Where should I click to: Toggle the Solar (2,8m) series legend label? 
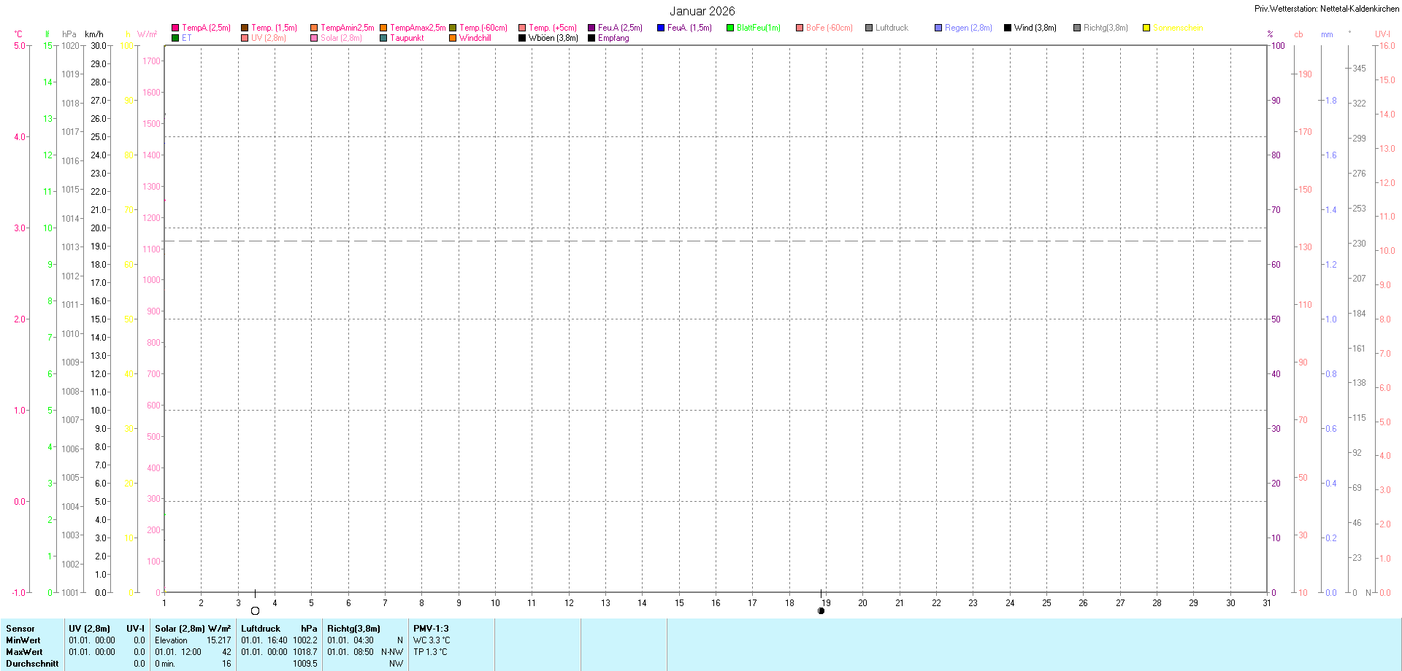(x=341, y=38)
